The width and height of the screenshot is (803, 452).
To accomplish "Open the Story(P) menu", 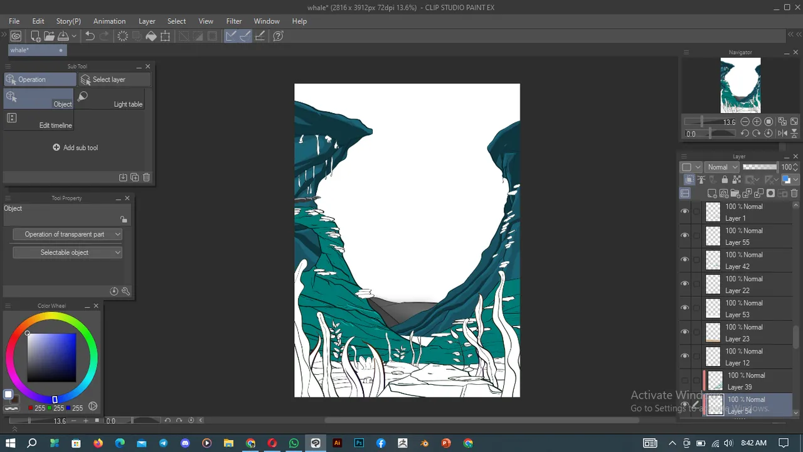I will point(68,21).
